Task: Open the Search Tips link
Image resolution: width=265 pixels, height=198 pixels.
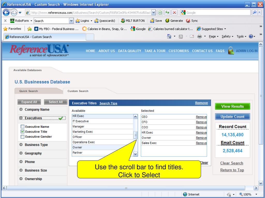Action: click(108, 103)
